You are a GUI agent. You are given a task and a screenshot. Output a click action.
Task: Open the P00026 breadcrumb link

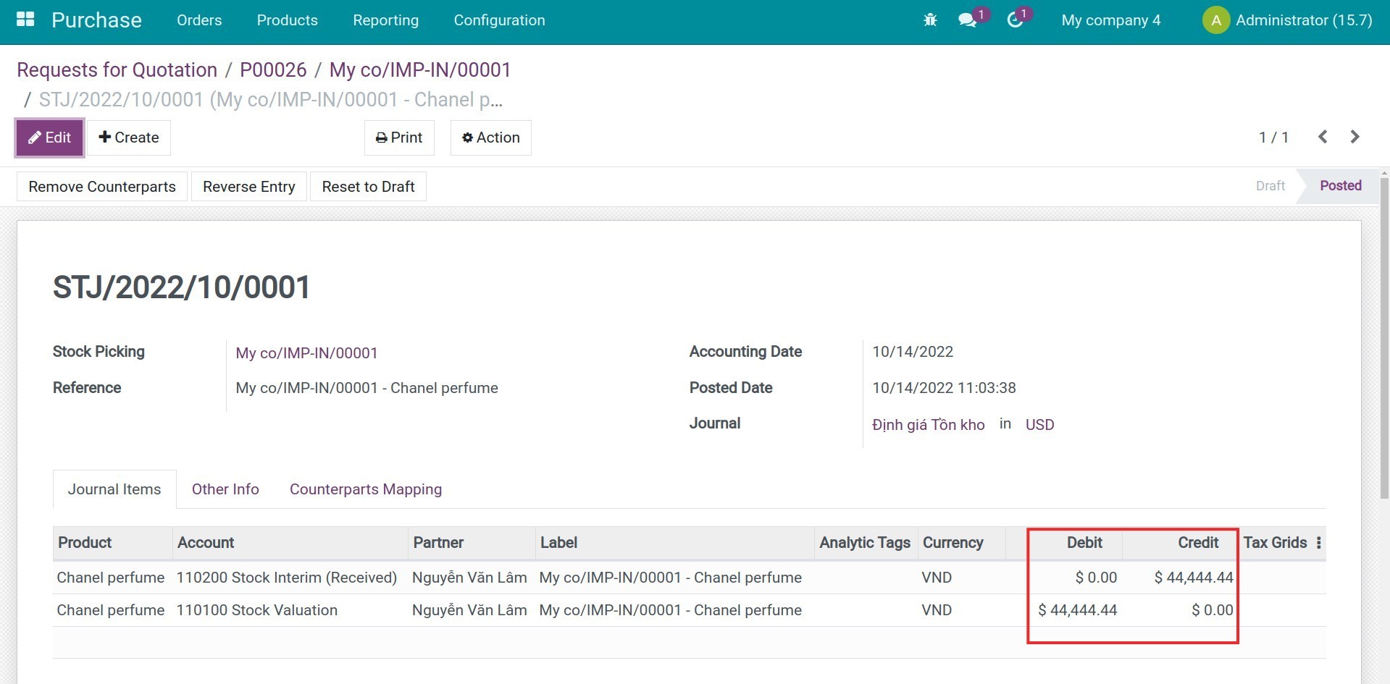click(x=273, y=69)
